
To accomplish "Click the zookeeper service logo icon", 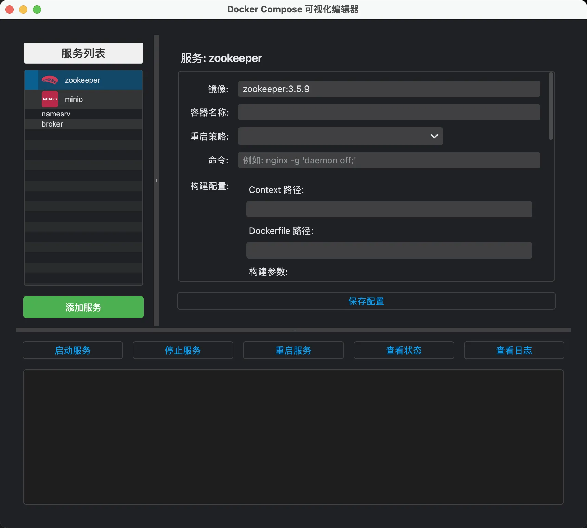I will (x=50, y=80).
